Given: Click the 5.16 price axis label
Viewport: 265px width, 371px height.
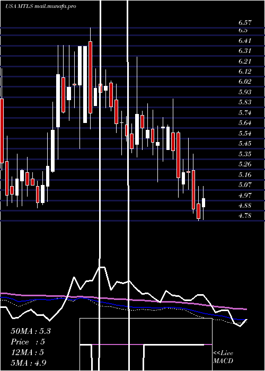Looking at the screenshot, I should tap(245, 174).
